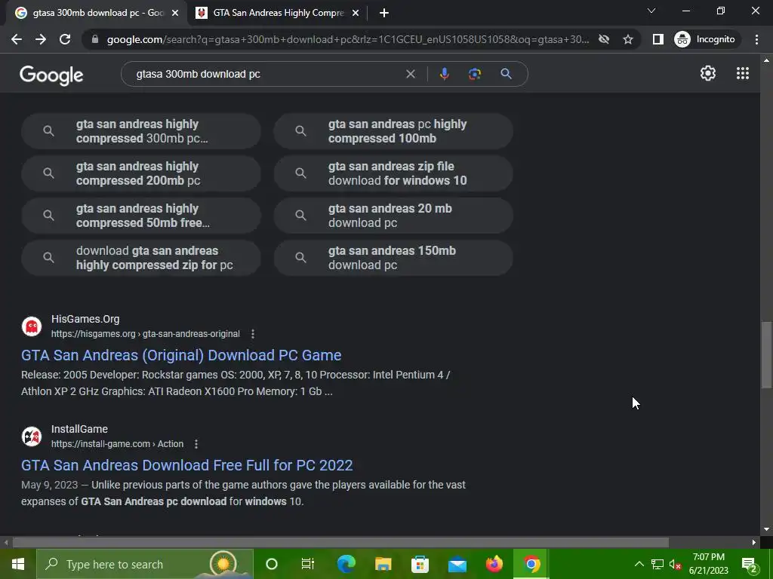Open the network icon in system tray
The width and height of the screenshot is (773, 579).
(658, 564)
